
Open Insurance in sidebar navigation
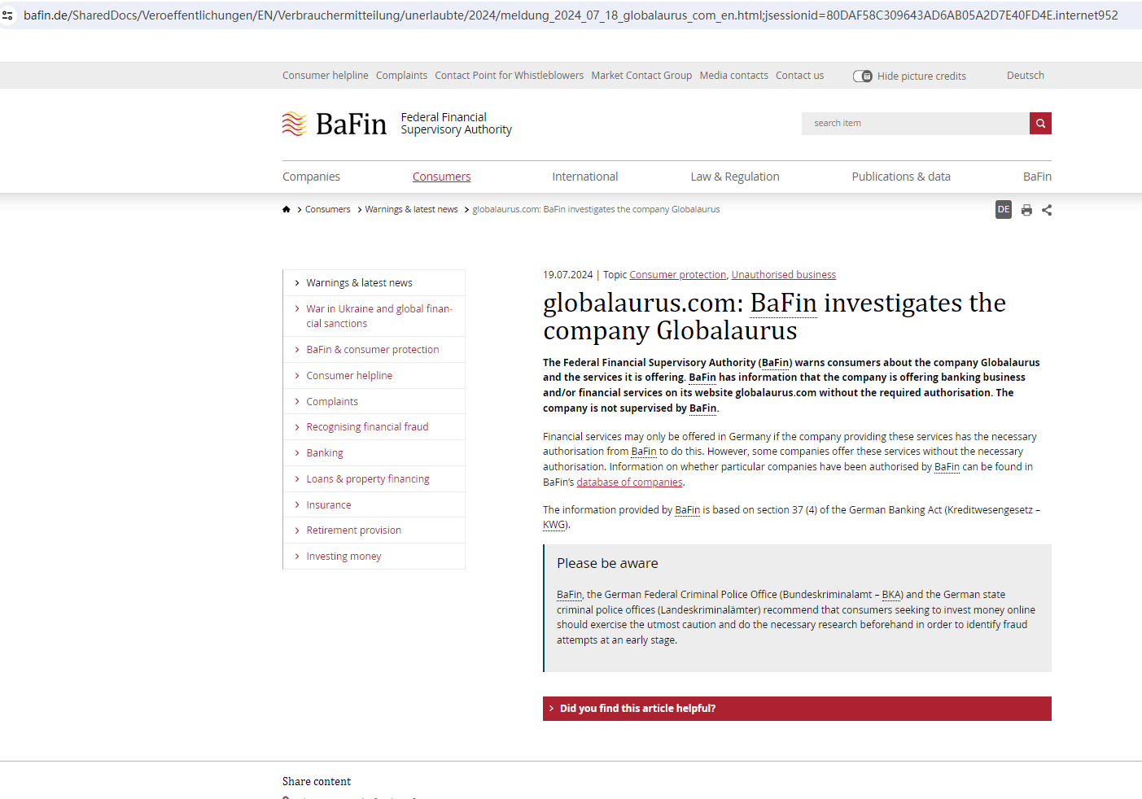click(x=329, y=505)
